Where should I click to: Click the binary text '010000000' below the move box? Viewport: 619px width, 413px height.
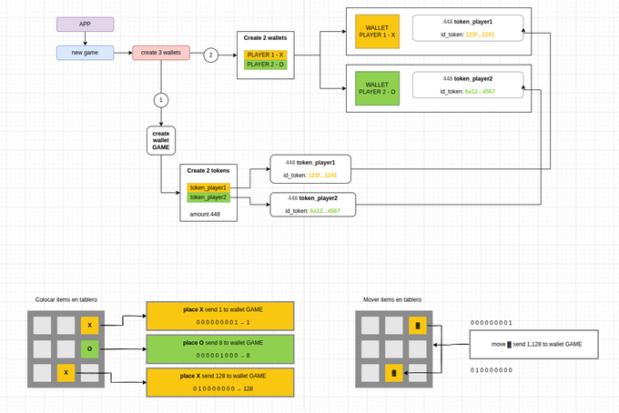coord(492,370)
